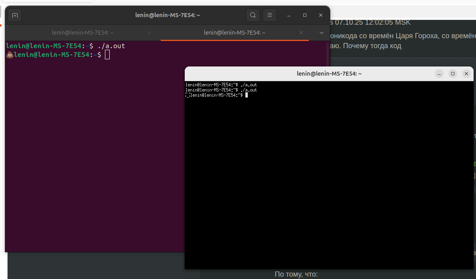Close the active second terminal tab
The height and width of the screenshot is (279, 476).
point(301,33)
